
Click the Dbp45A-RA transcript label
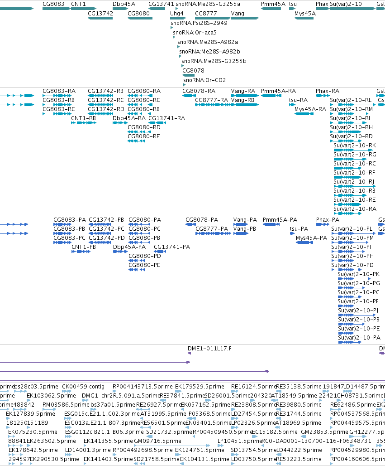coord(129,118)
